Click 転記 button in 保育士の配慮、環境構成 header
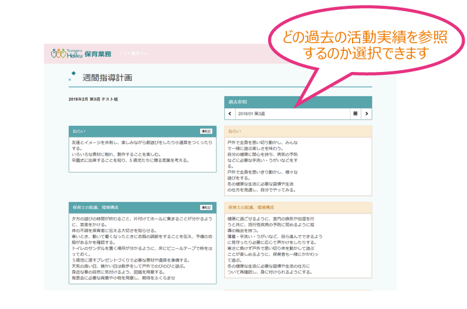 point(205,207)
